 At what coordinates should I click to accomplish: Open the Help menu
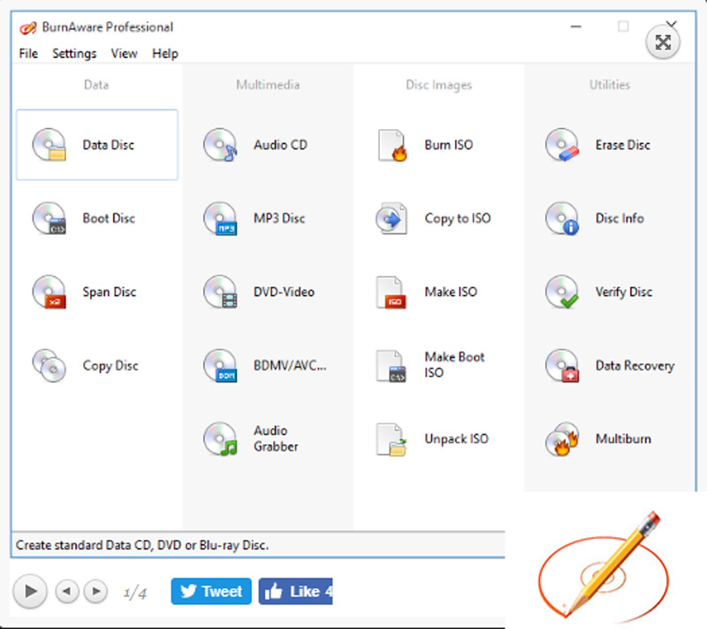tap(165, 54)
